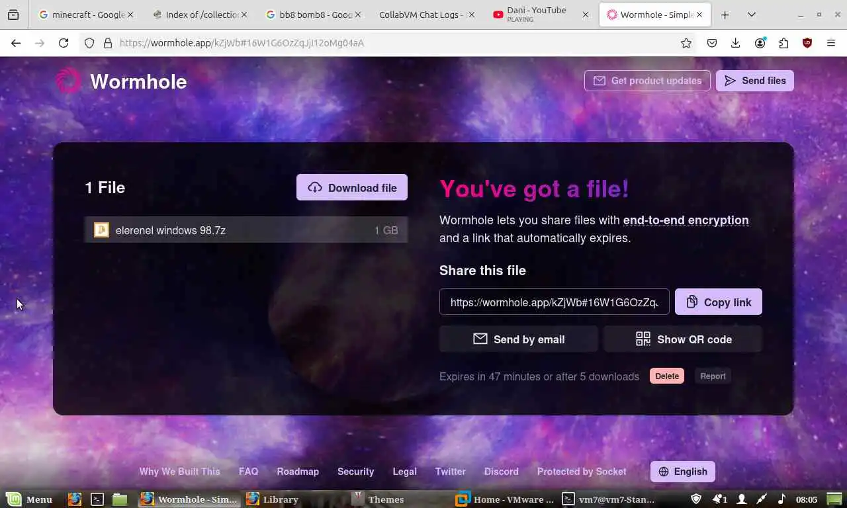Open security shield tray icon
Viewport: 847px width, 508px height.
696,499
